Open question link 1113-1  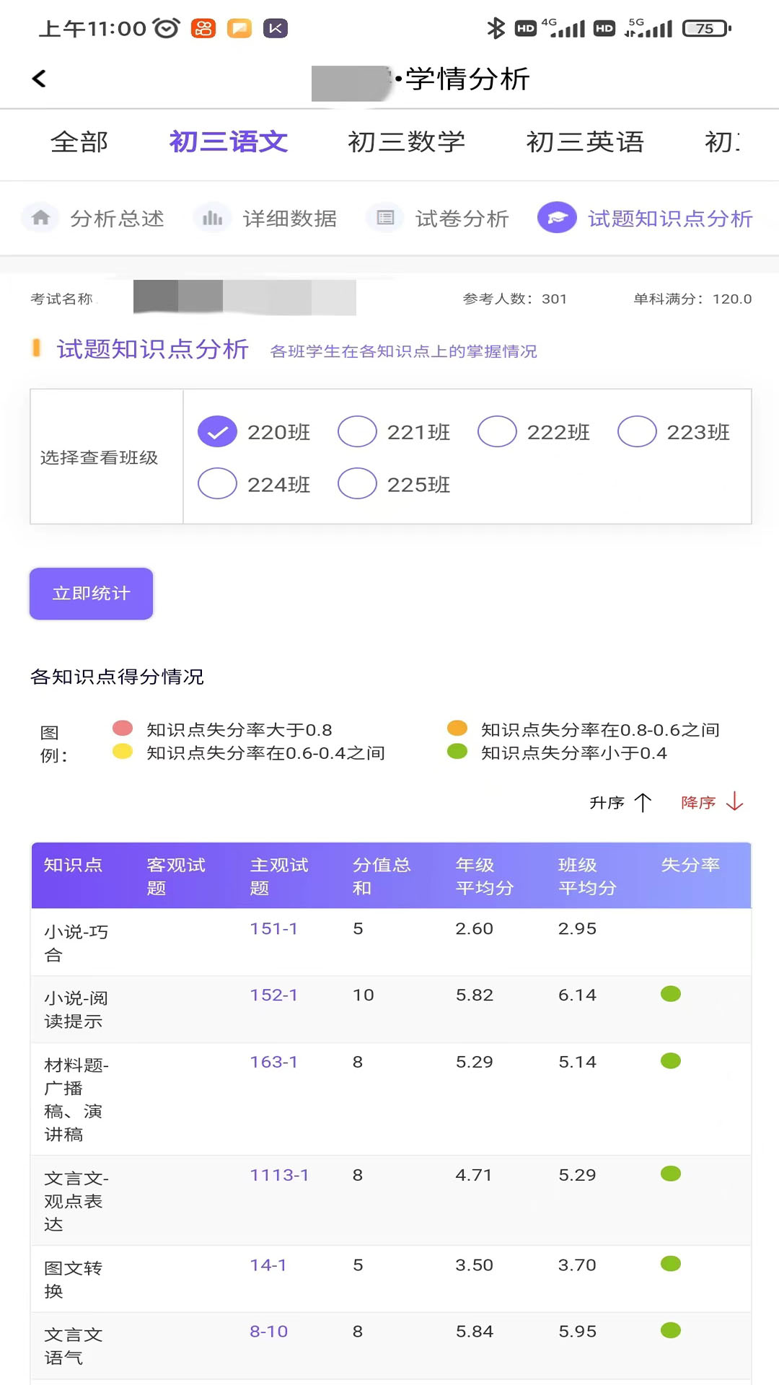coord(279,1175)
